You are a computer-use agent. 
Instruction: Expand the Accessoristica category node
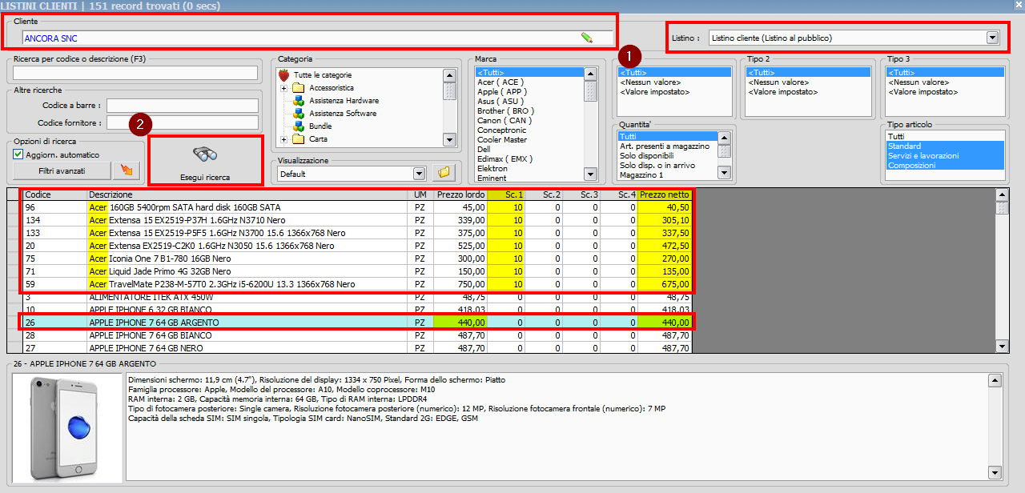click(283, 88)
